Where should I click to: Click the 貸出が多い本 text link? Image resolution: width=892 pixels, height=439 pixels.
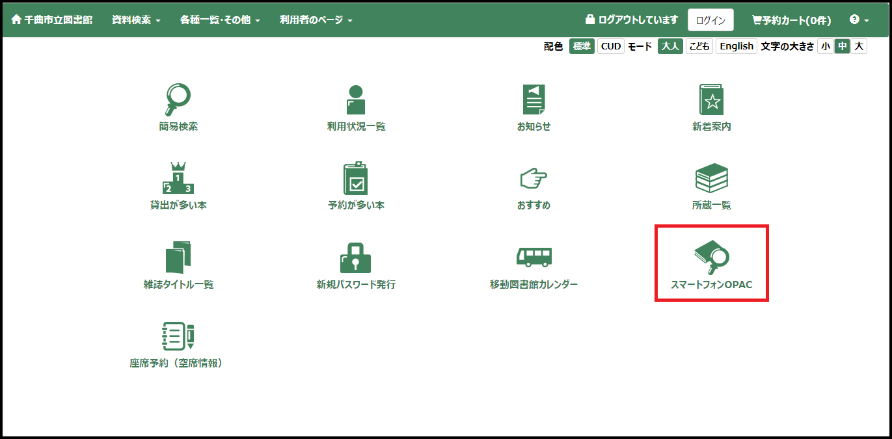click(x=178, y=206)
